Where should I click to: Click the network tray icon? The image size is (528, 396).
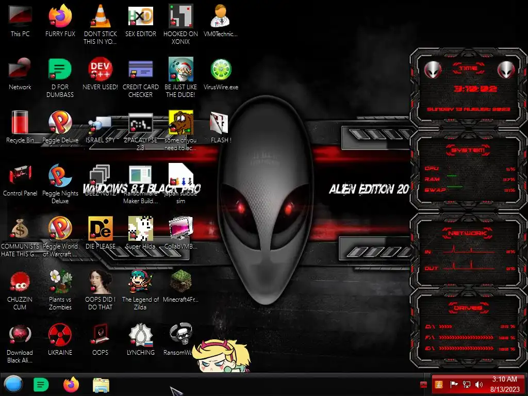(466, 385)
